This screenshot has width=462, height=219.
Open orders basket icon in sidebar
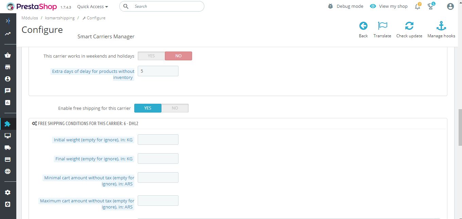(7, 55)
